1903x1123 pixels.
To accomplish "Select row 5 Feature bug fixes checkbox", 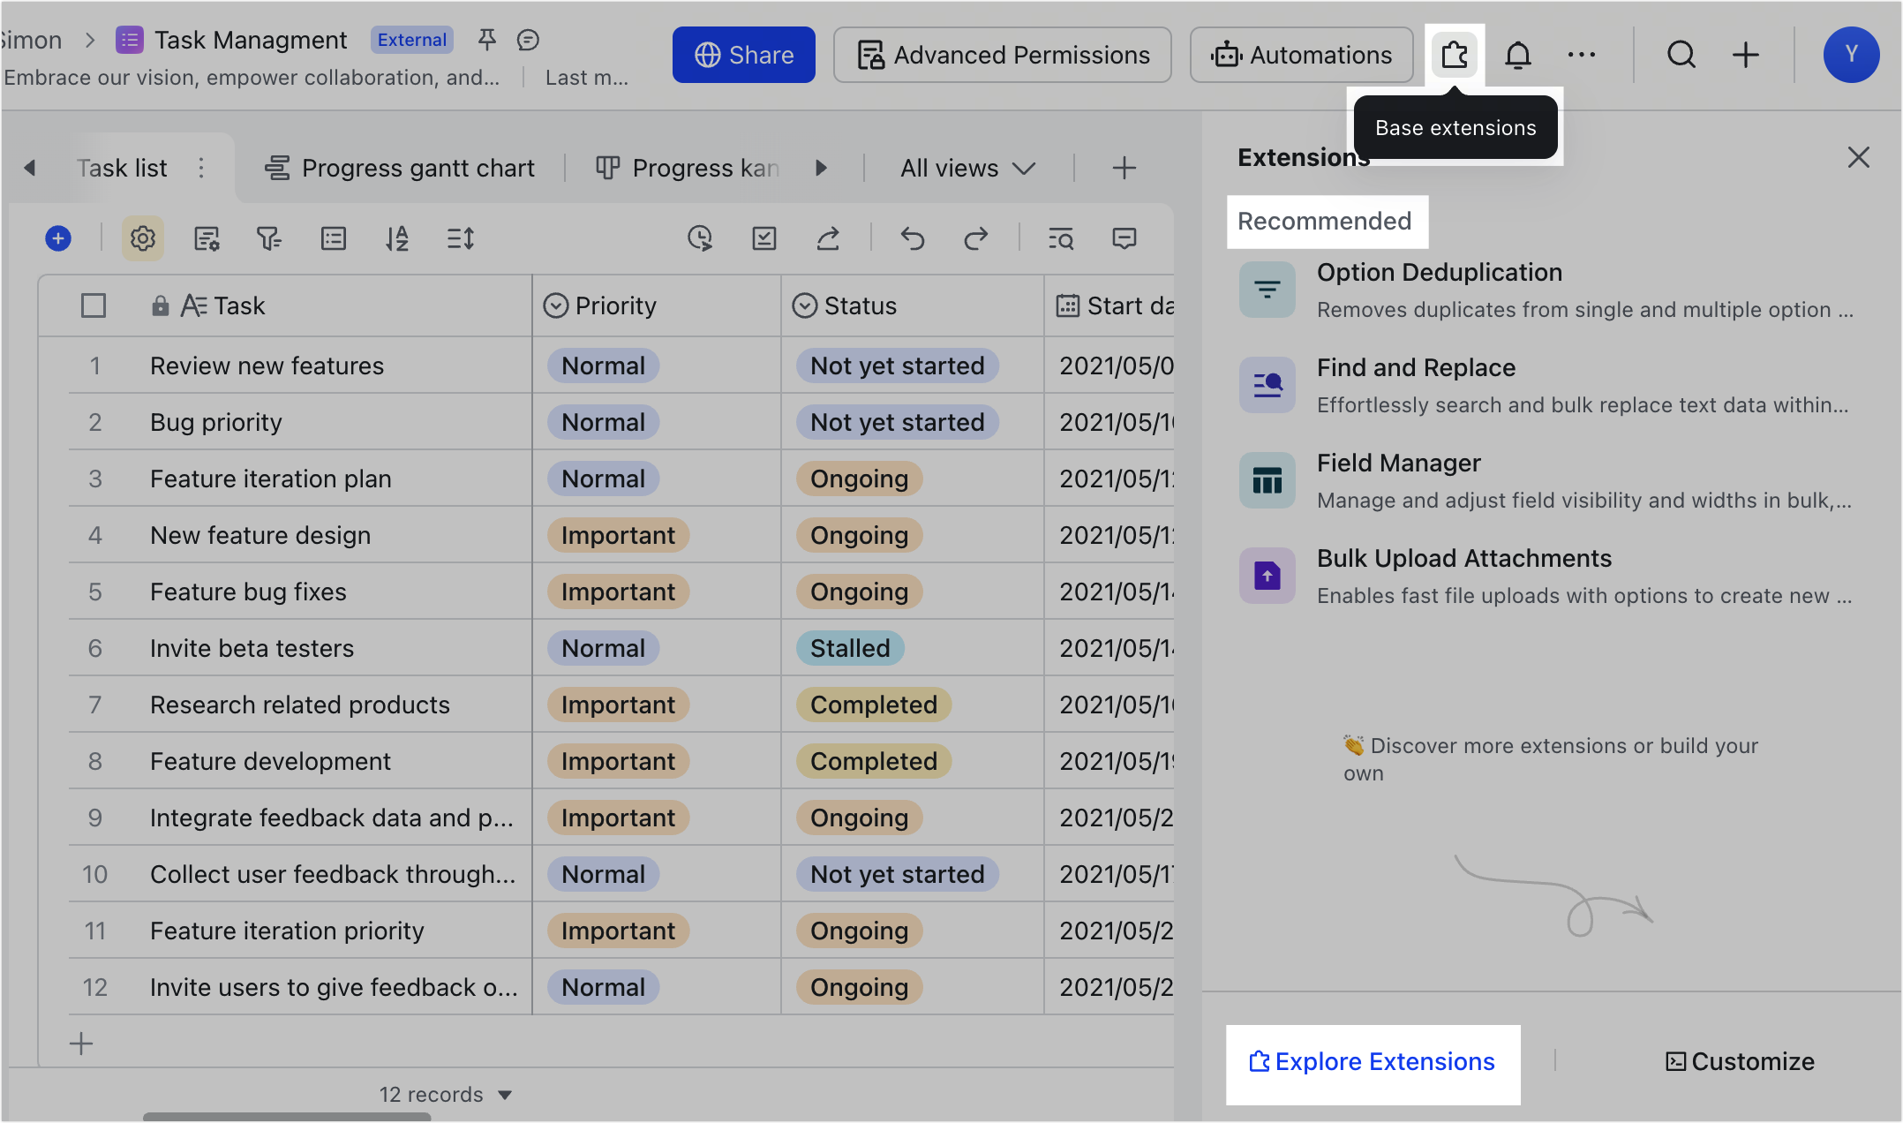I will point(94,592).
